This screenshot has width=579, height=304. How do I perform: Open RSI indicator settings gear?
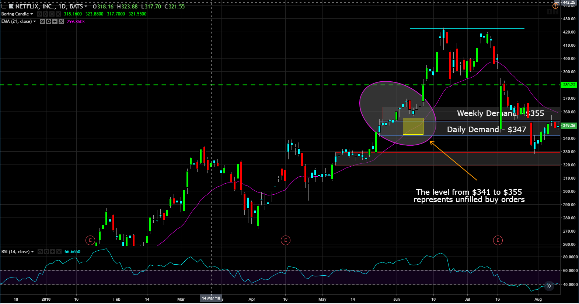(46, 252)
